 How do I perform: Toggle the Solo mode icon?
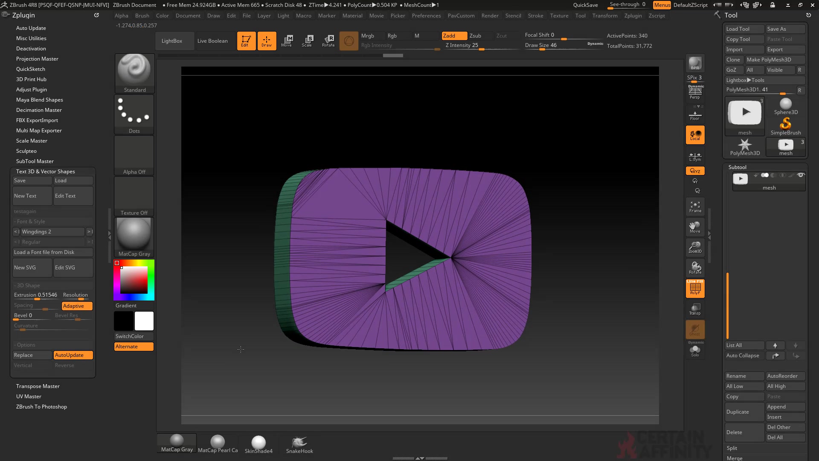[695, 350]
